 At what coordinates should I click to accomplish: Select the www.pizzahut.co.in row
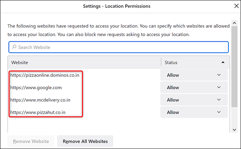tap(38, 112)
